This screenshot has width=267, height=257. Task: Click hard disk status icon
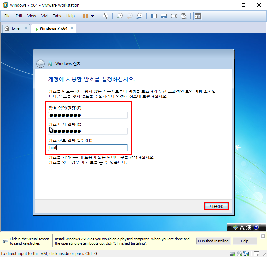coord(232,254)
